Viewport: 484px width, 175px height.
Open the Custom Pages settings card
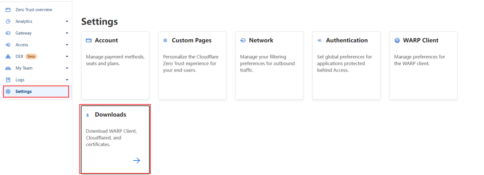click(192, 65)
